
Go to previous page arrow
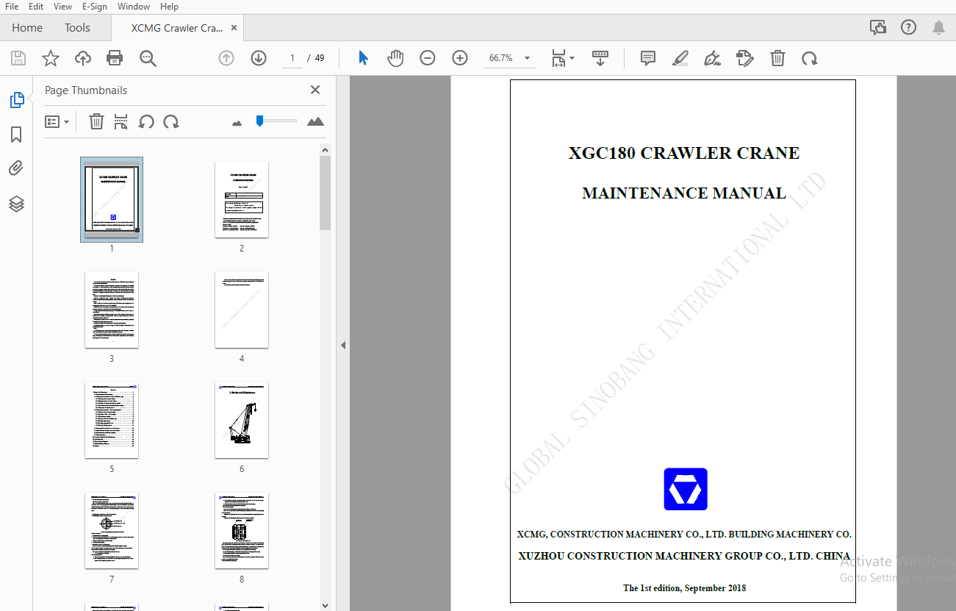click(226, 58)
